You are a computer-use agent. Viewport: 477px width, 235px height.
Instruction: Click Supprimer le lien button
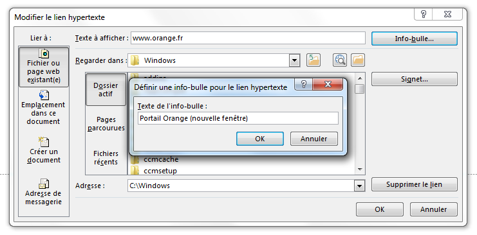coord(415,184)
